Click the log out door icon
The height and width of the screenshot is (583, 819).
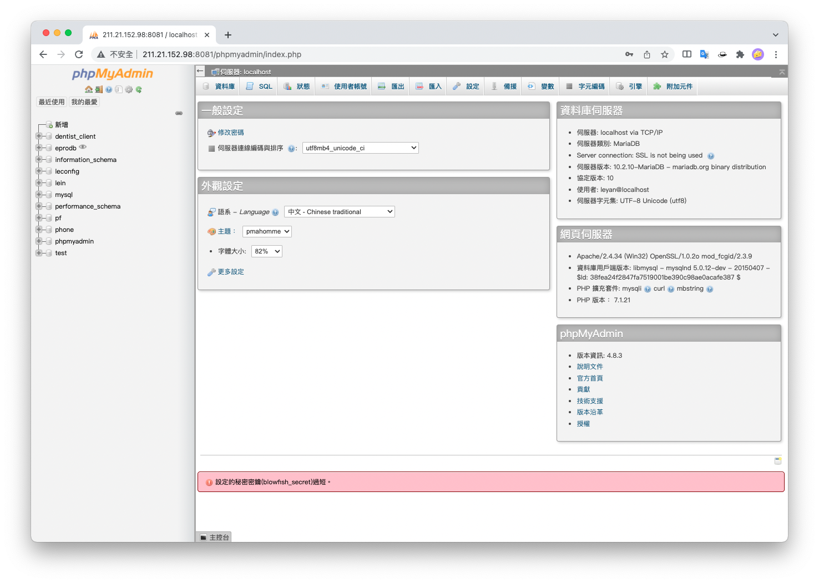99,89
